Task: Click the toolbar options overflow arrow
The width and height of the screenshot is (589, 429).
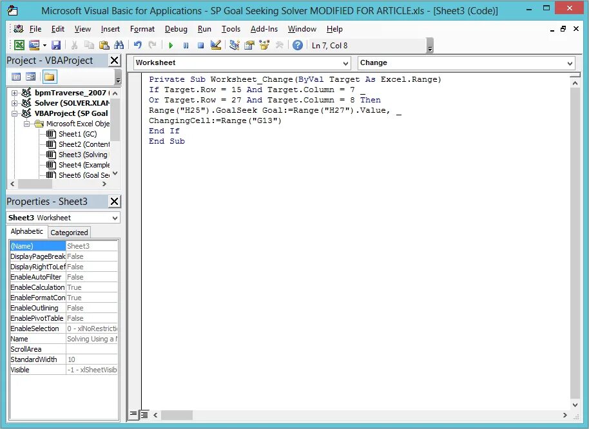Action: click(x=430, y=46)
